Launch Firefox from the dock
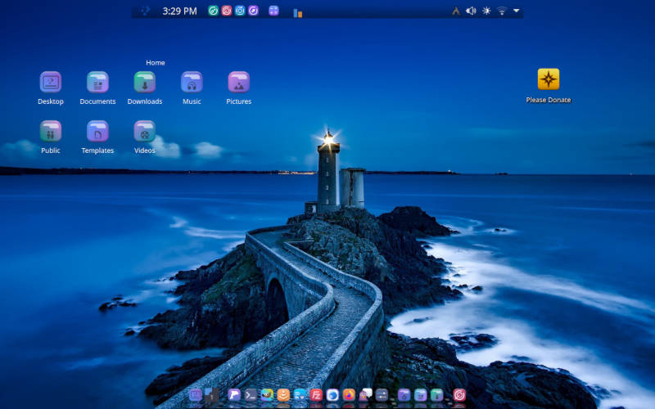655x409 pixels. click(349, 394)
